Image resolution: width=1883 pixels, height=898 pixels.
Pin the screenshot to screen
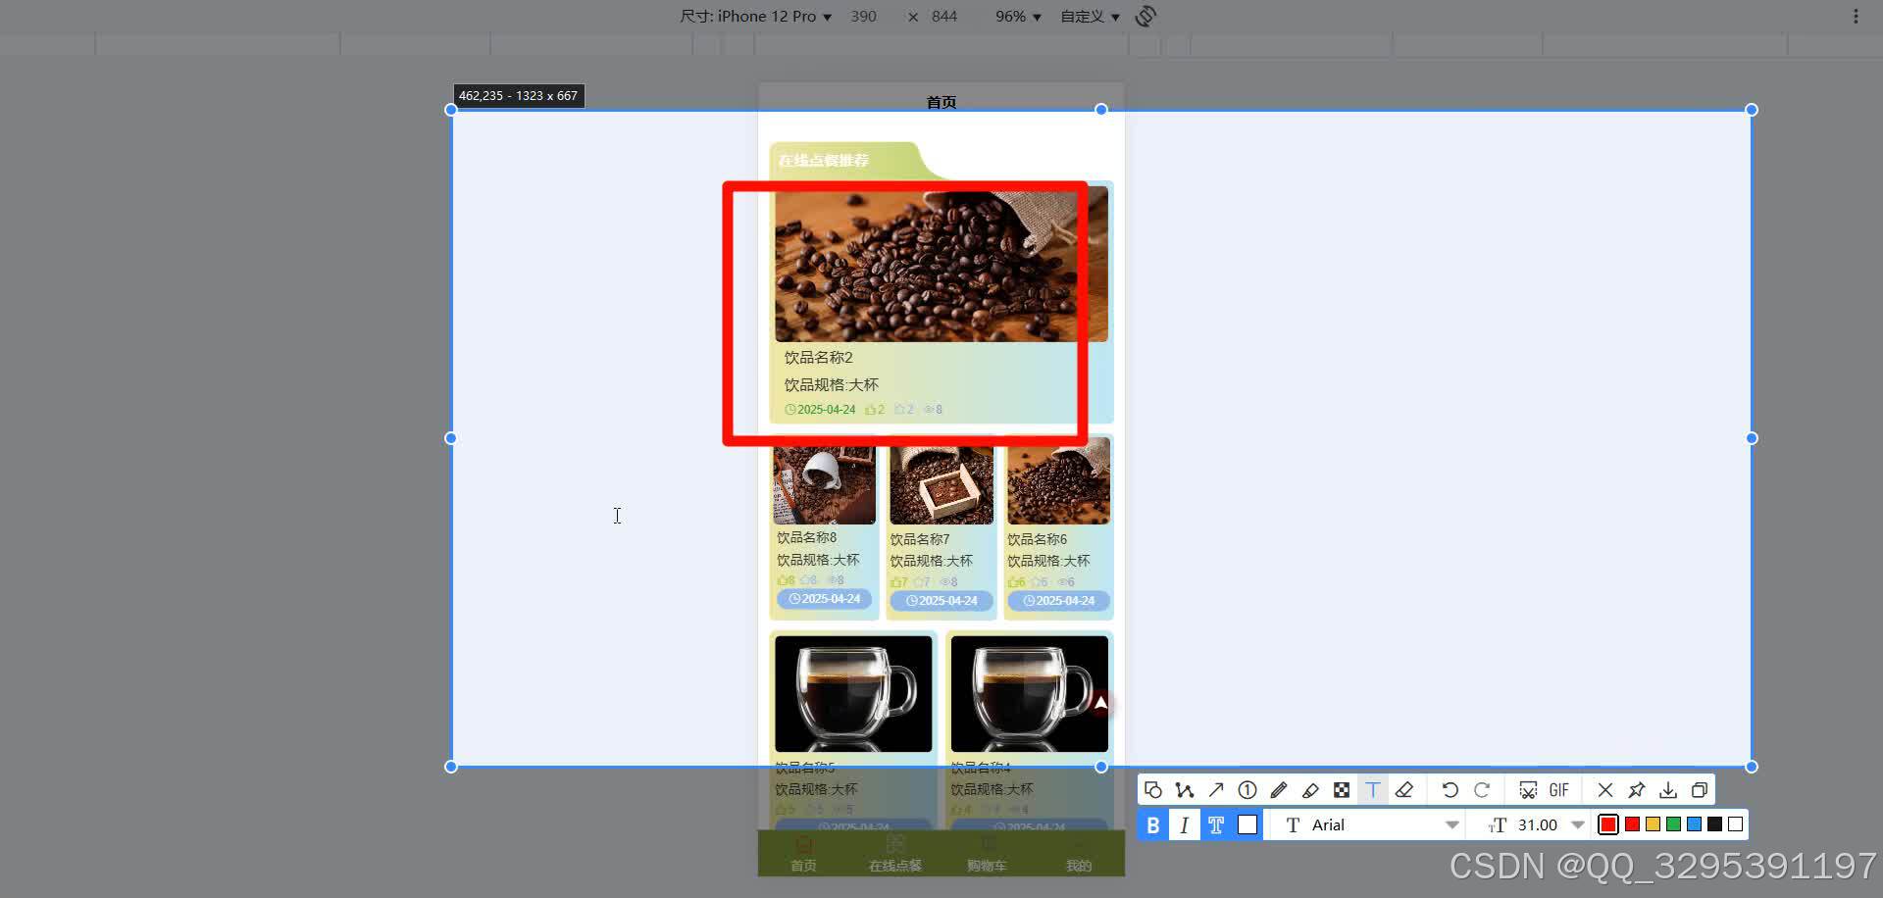(1637, 789)
